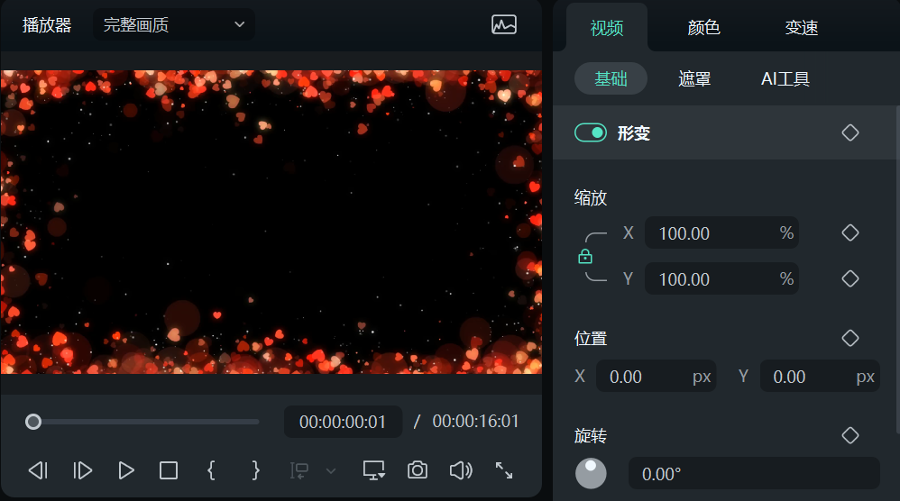This screenshot has width=900, height=501.
Task: Click the properties panel vertical scrollbar
Action: 897,269
